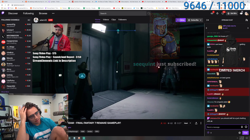Open dropdown arrow beside Host

(x=190, y=123)
